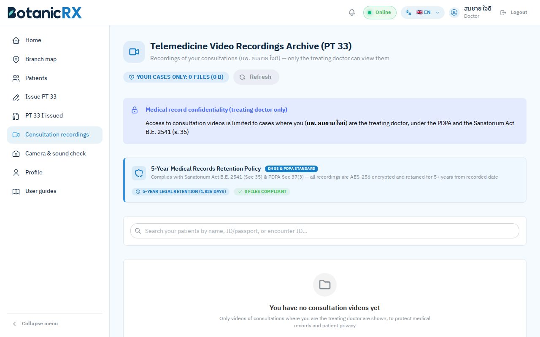Select Consultation recordings menu item
This screenshot has height=337, width=540.
(54, 135)
